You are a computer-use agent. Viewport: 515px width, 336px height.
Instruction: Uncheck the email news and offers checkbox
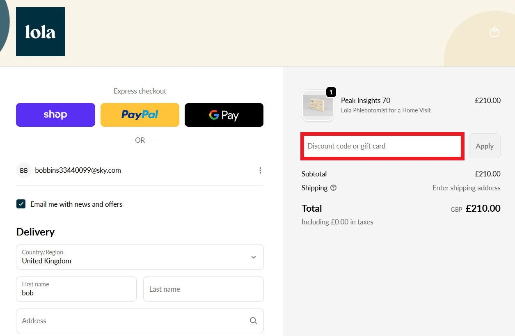[21, 204]
